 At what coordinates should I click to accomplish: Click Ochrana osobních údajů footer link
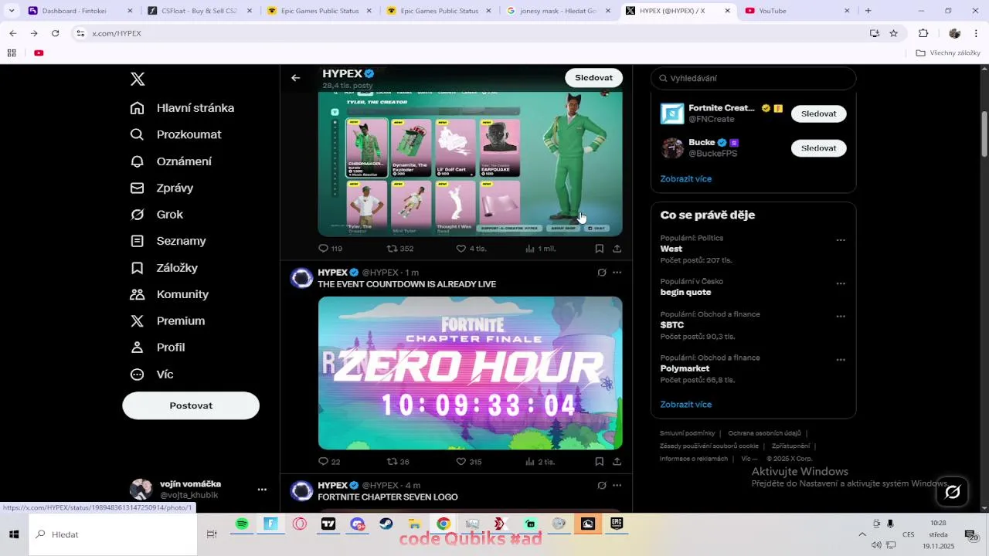click(x=764, y=433)
